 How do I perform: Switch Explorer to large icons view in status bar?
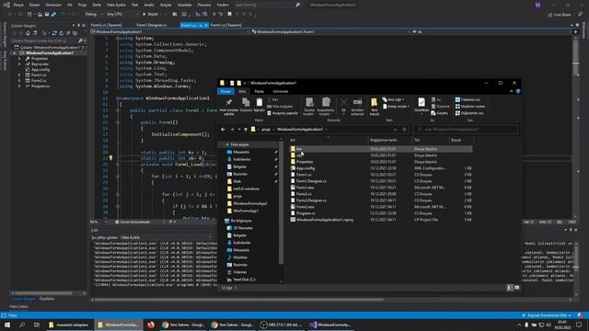point(517,288)
